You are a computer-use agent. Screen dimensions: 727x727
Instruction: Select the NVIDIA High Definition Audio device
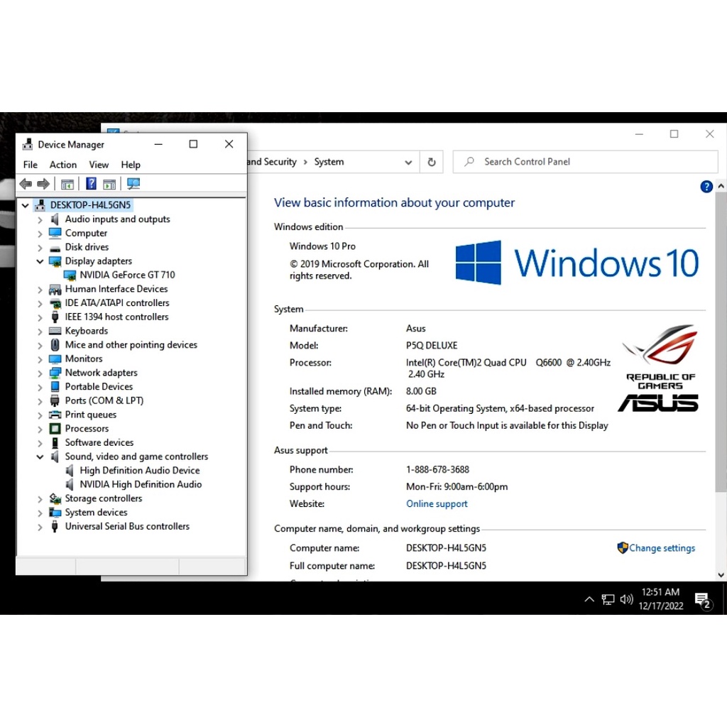[141, 484]
